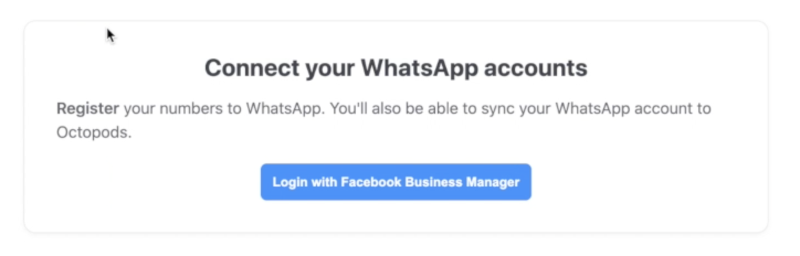Click the "Octopods." text in the description
Image resolution: width=800 pixels, height=256 pixels.
pos(94,133)
